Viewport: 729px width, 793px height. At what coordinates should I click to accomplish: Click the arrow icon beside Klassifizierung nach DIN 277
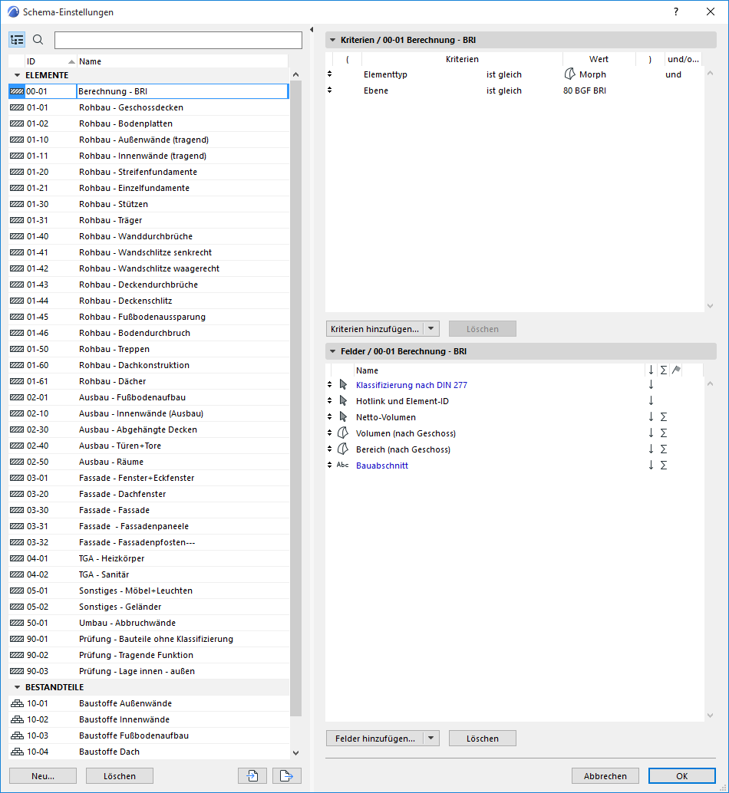tap(343, 385)
